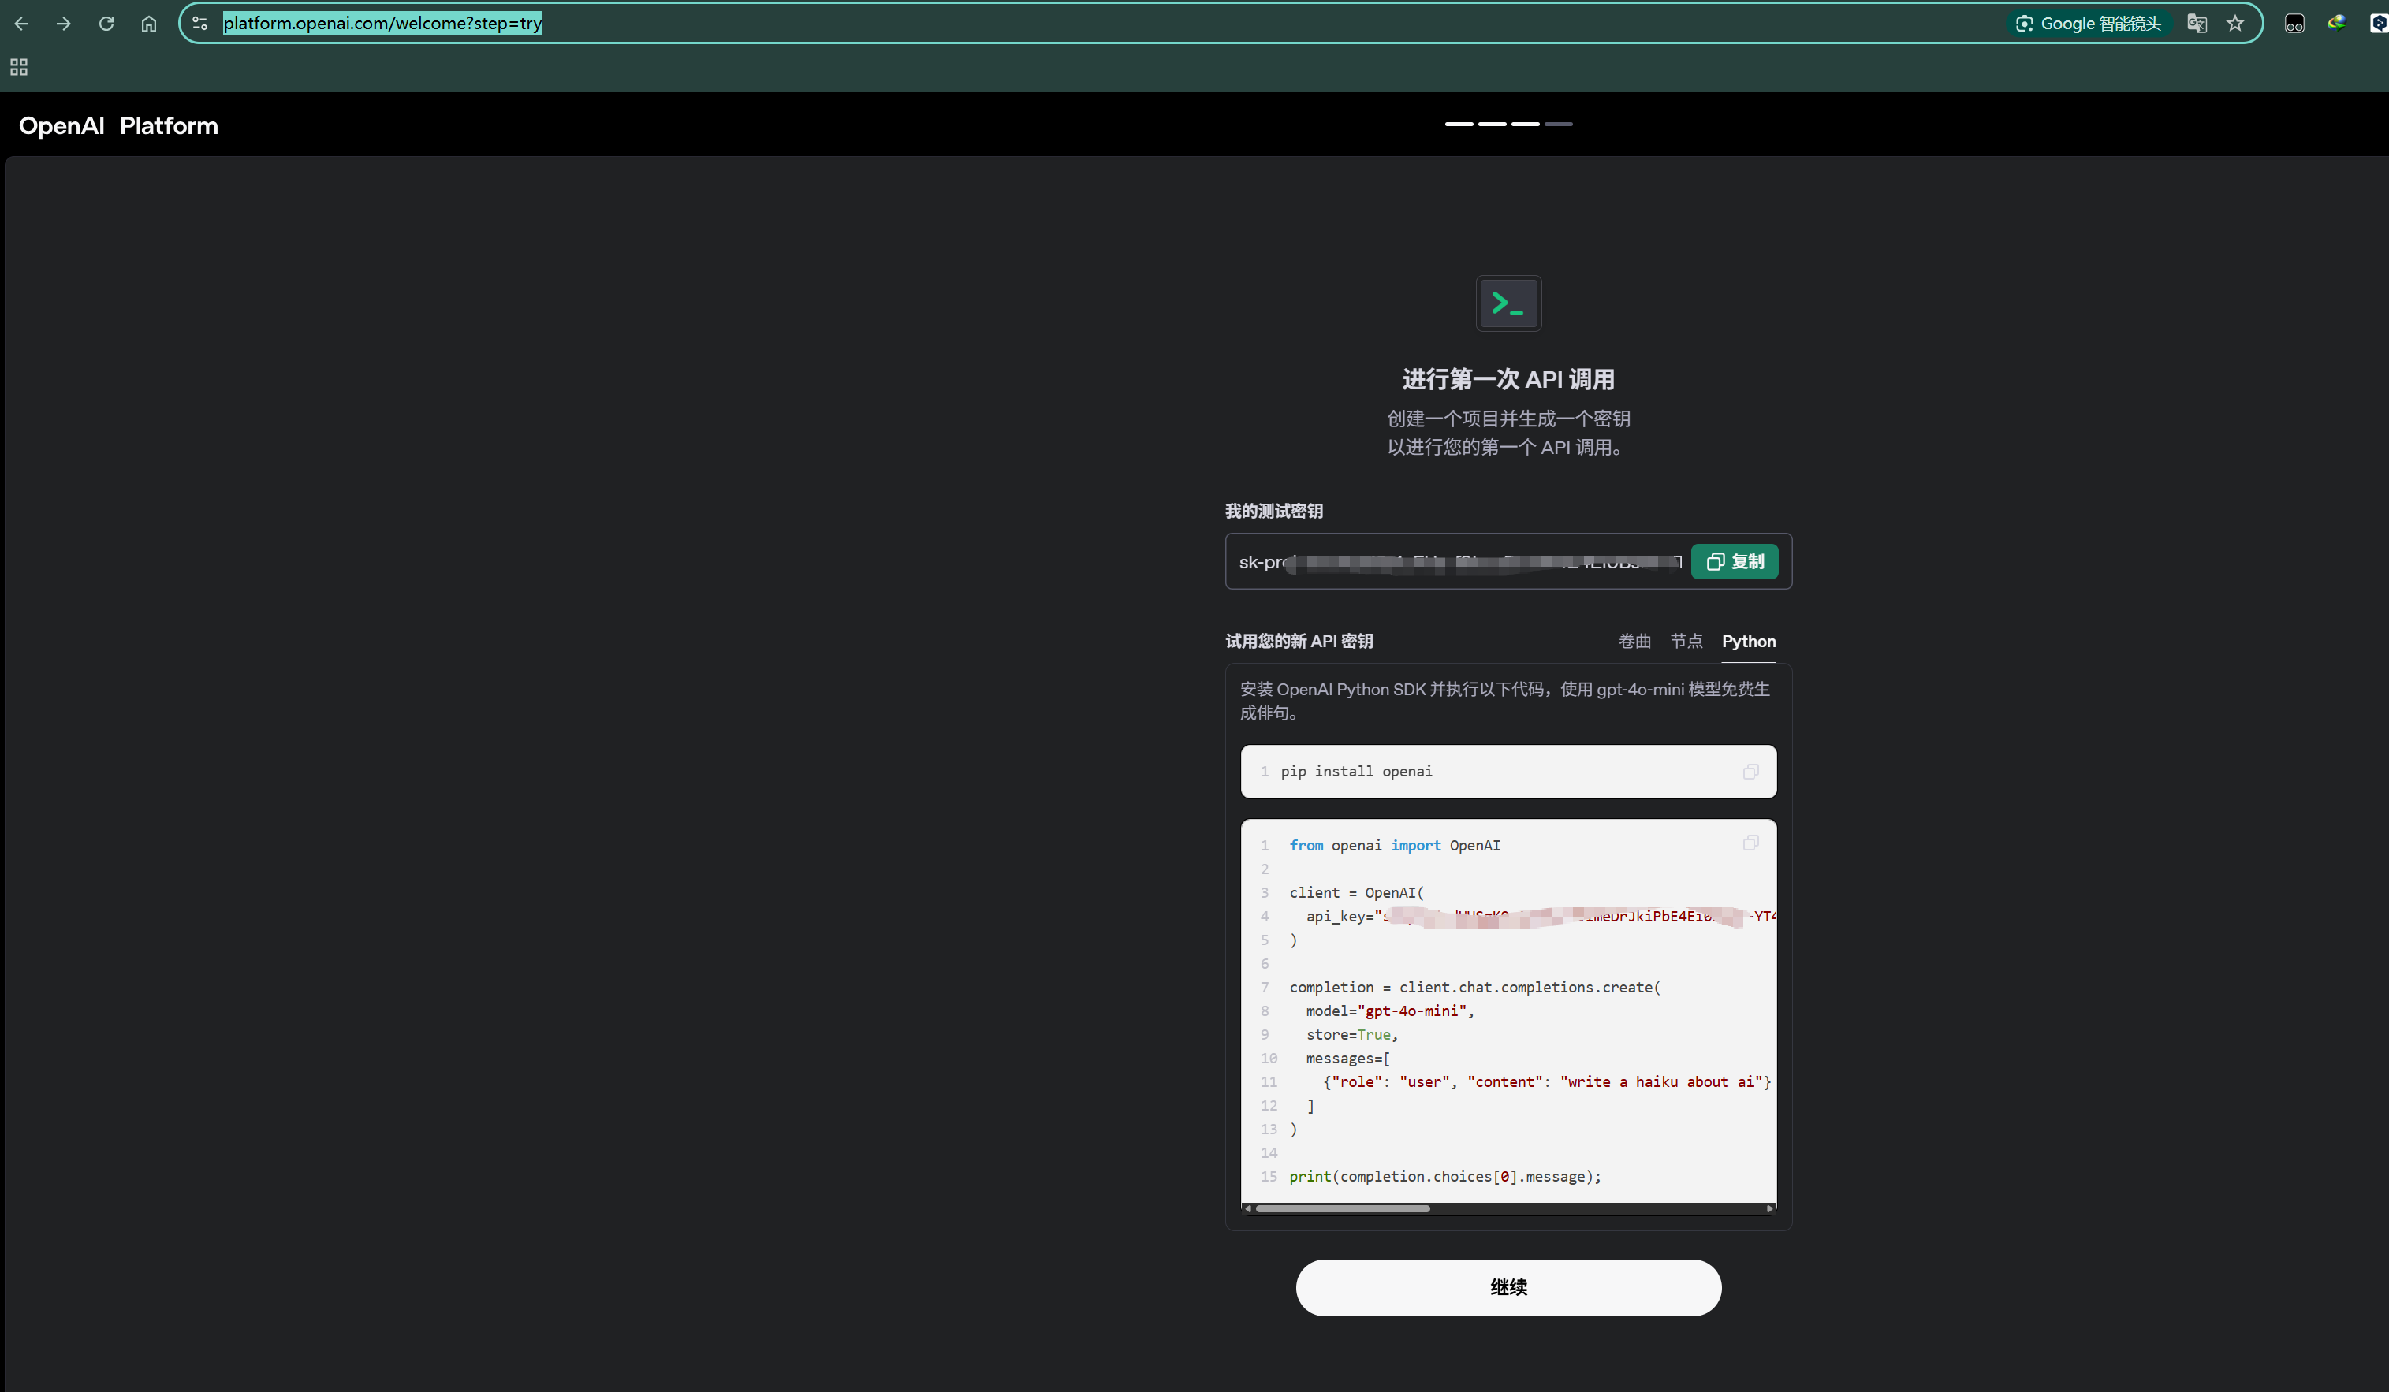This screenshot has height=1392, width=2389.
Task: Switch to the 卷曲 (curl) tab
Action: pos(1634,642)
